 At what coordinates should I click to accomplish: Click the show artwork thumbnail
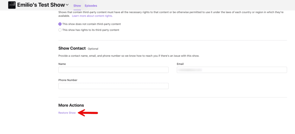(12, 5)
